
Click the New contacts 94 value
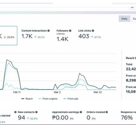pyautogui.click(x=21, y=118)
